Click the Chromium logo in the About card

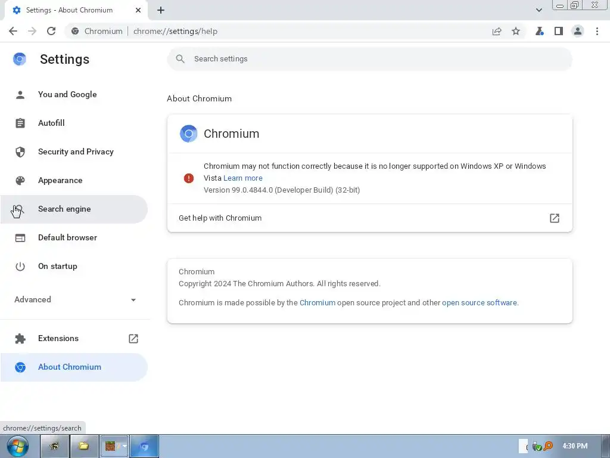click(x=189, y=134)
